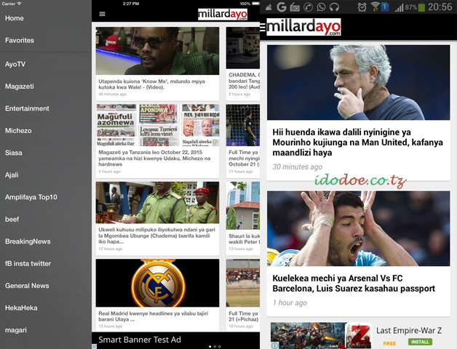Viewport: 457px width, 349px height.
Task: Tap hamburger menu icon in Android app
Action: (263, 27)
